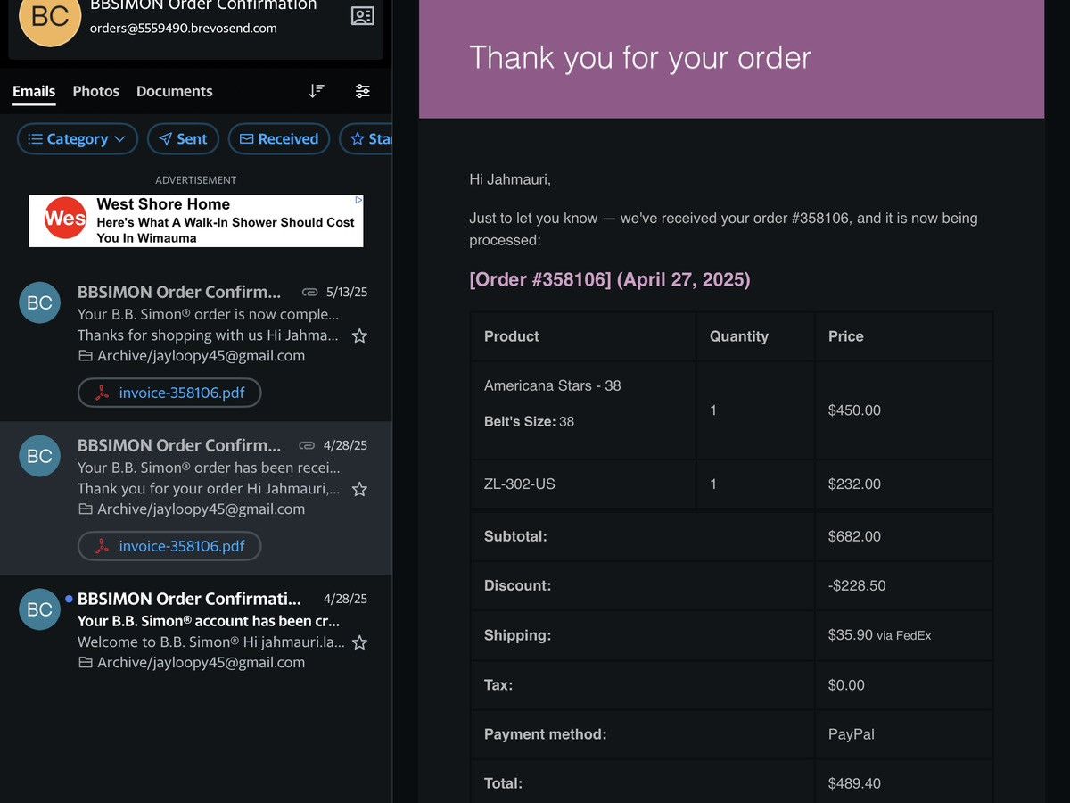Click the BC avatar of the 5/13/25 email
The image size is (1070, 803).
coord(39,302)
